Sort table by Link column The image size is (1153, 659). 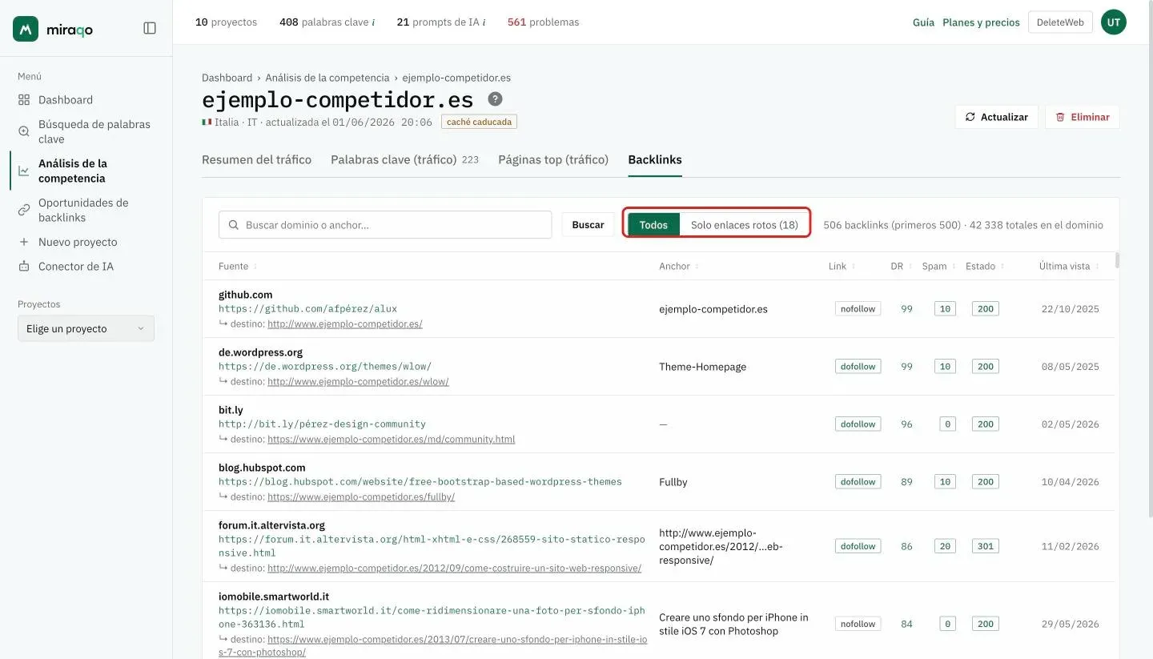pyautogui.click(x=842, y=267)
